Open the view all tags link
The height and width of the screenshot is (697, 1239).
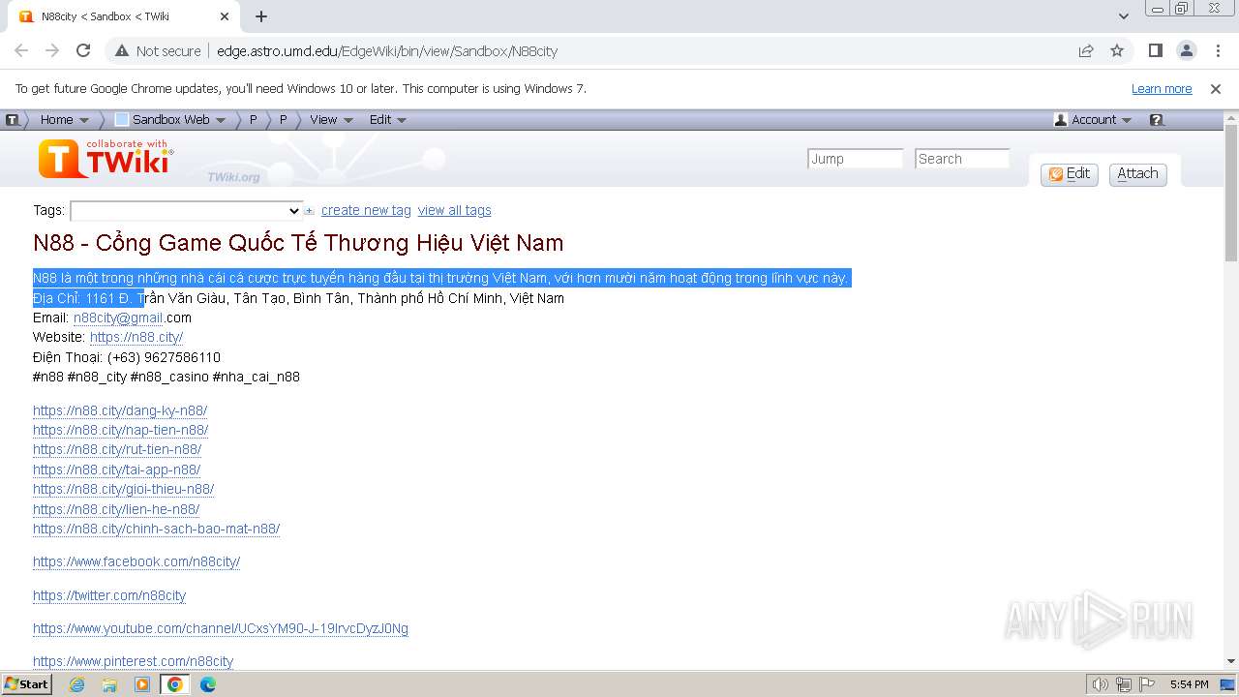tap(454, 210)
